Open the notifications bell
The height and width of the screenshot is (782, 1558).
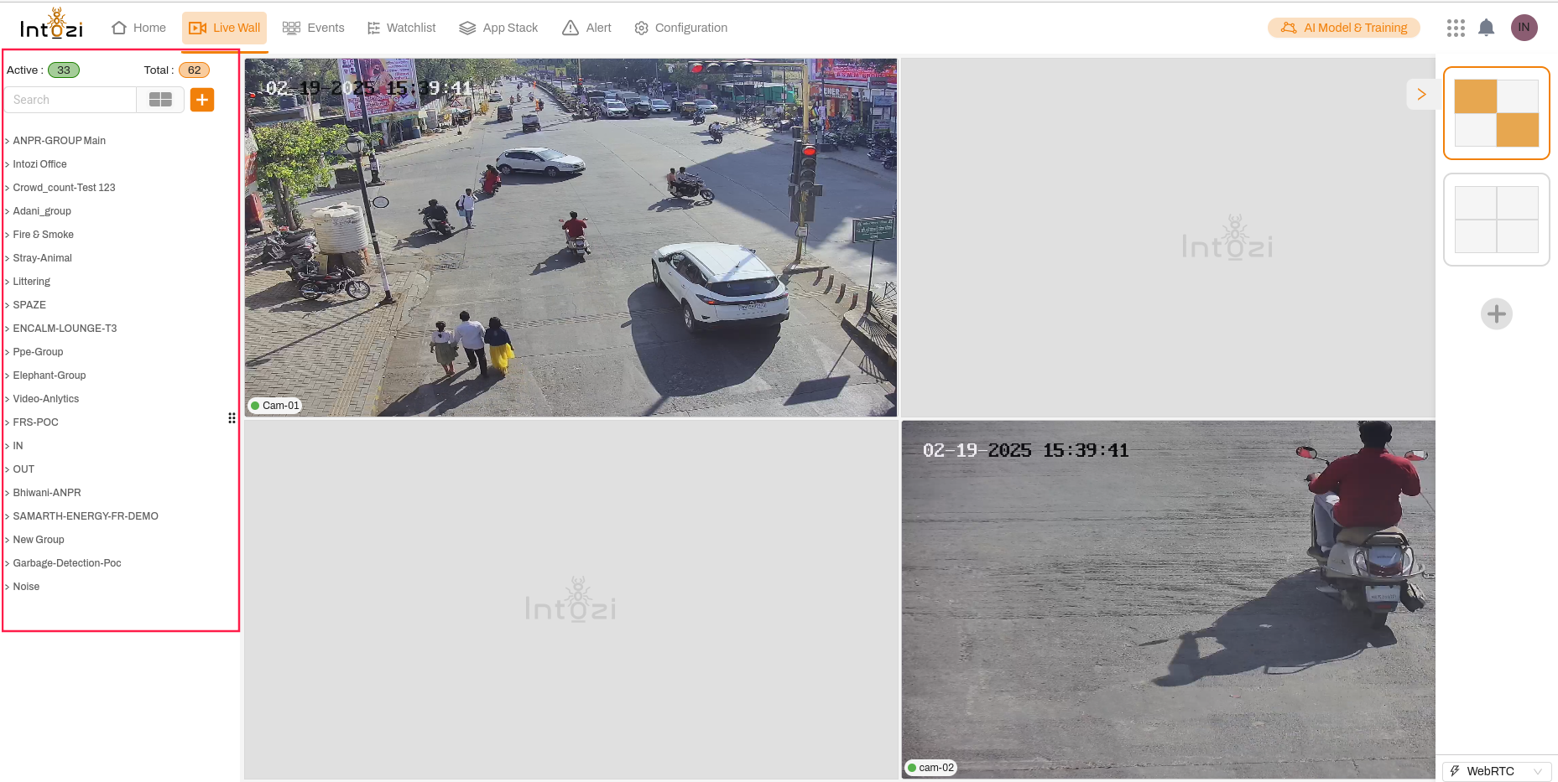pos(1486,28)
